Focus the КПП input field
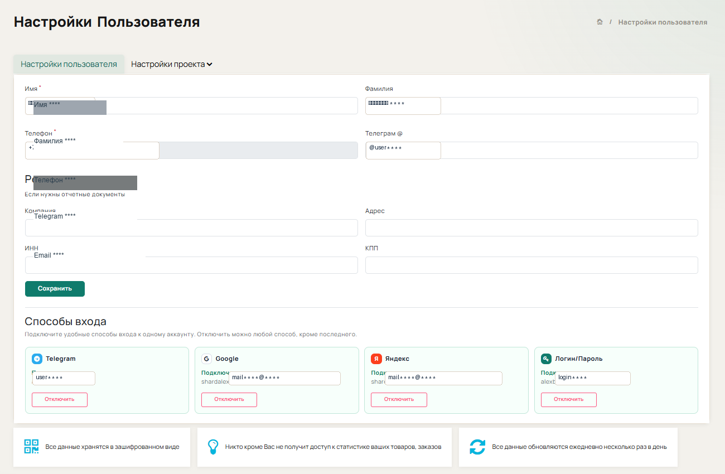Viewport: 725px width, 474px height. [531, 265]
